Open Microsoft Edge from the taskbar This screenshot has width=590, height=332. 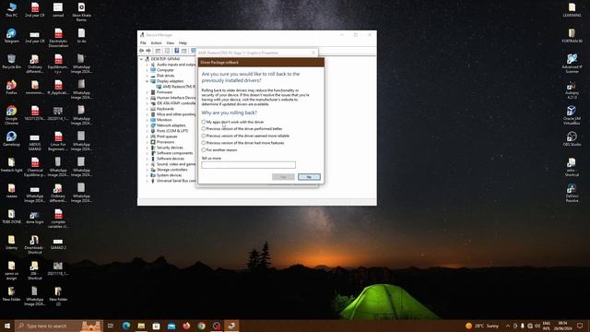(x=126, y=326)
